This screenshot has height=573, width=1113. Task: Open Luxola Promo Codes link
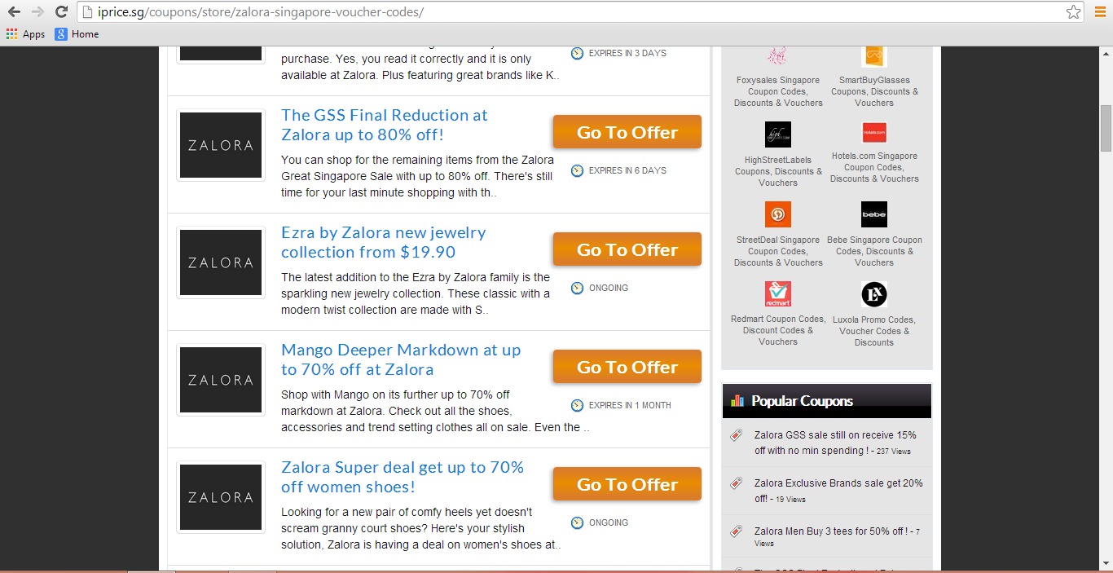click(874, 331)
